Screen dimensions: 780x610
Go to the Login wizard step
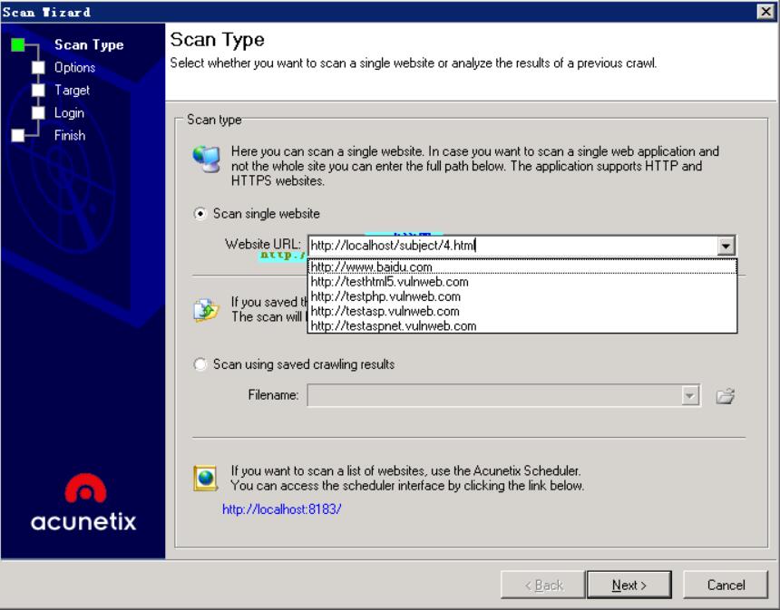click(69, 113)
